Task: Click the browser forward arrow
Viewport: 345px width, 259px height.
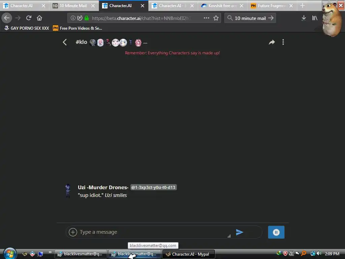Action: [18, 18]
